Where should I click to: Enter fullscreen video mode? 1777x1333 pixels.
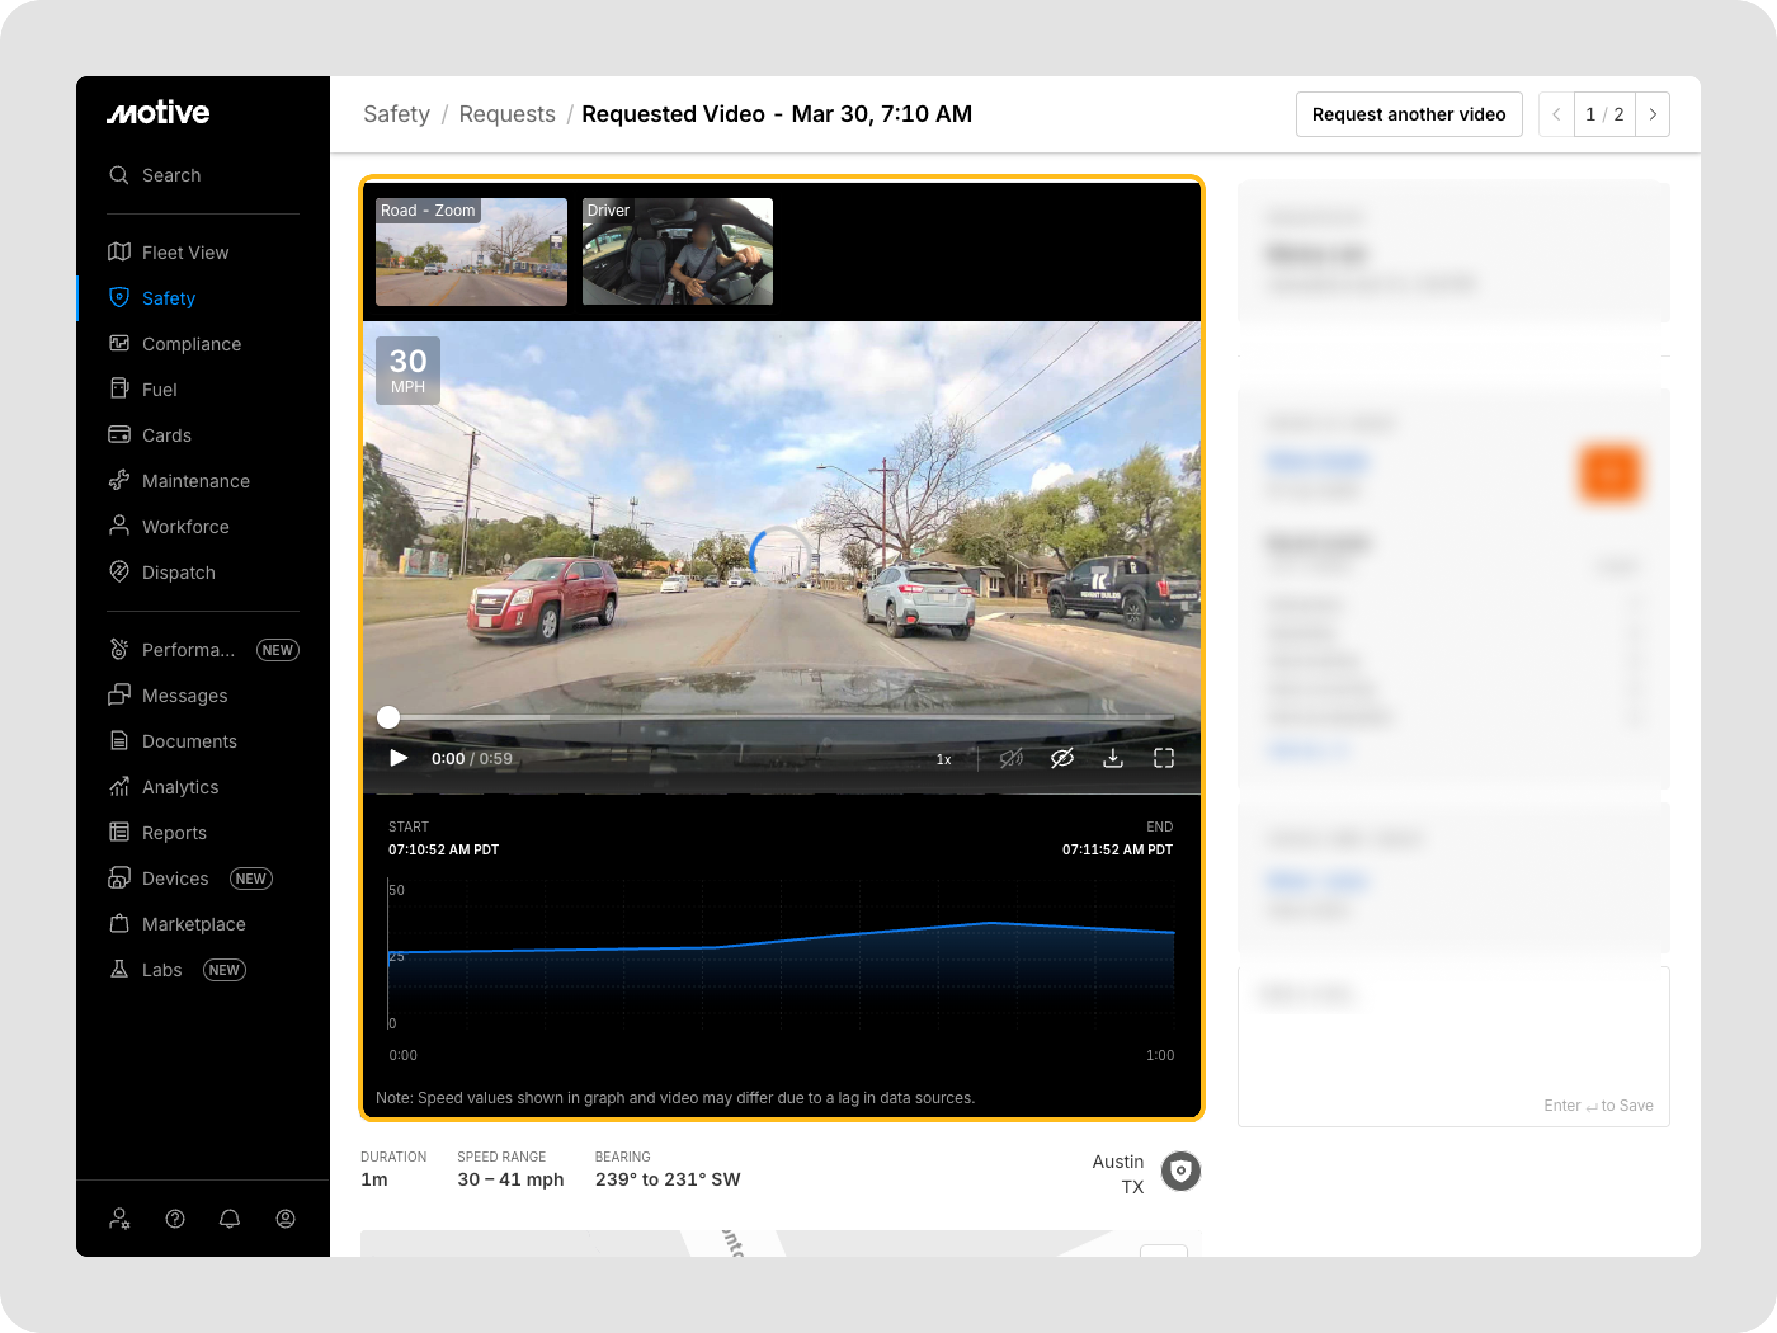point(1163,758)
